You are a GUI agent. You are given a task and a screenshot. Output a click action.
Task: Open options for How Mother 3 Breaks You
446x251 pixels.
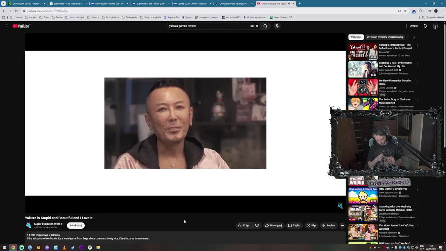417,189
